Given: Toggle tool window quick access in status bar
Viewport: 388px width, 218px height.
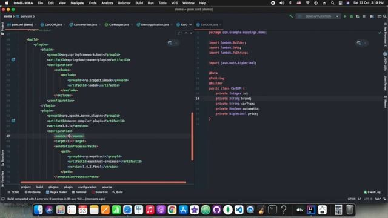Looking at the screenshot, I should [3, 199].
